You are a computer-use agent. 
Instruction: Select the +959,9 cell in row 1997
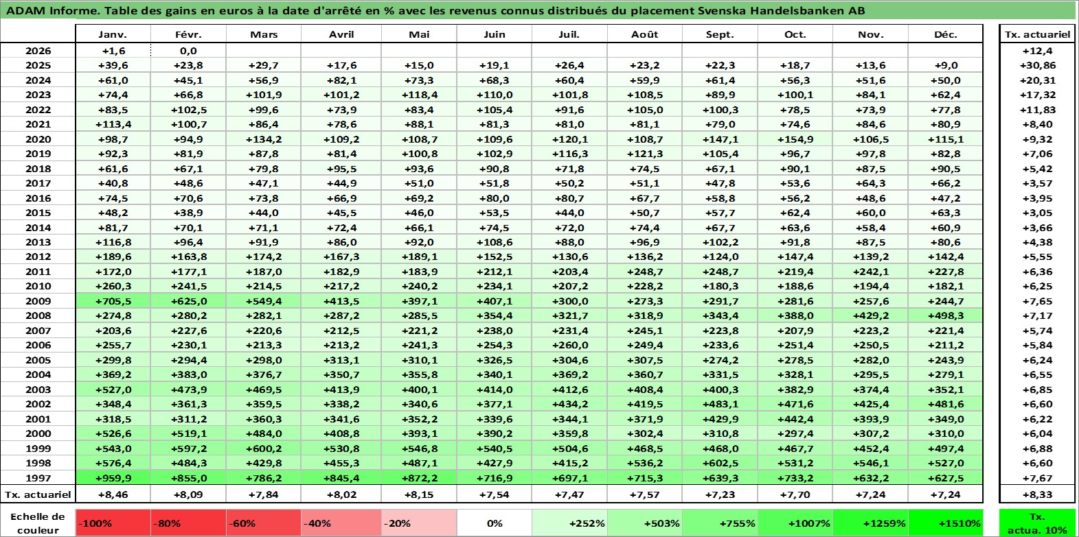pos(113,478)
